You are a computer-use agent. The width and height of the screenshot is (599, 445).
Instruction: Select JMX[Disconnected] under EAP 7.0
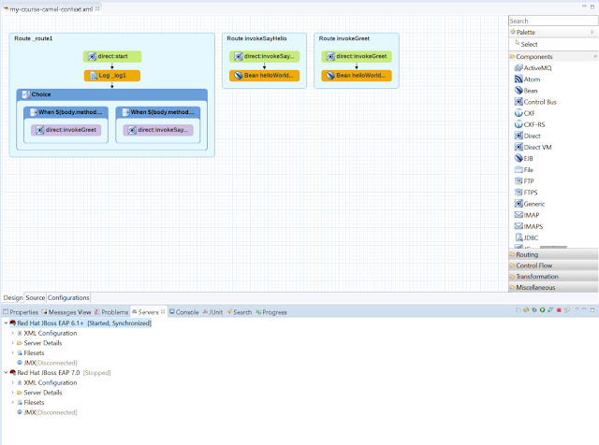coord(47,412)
